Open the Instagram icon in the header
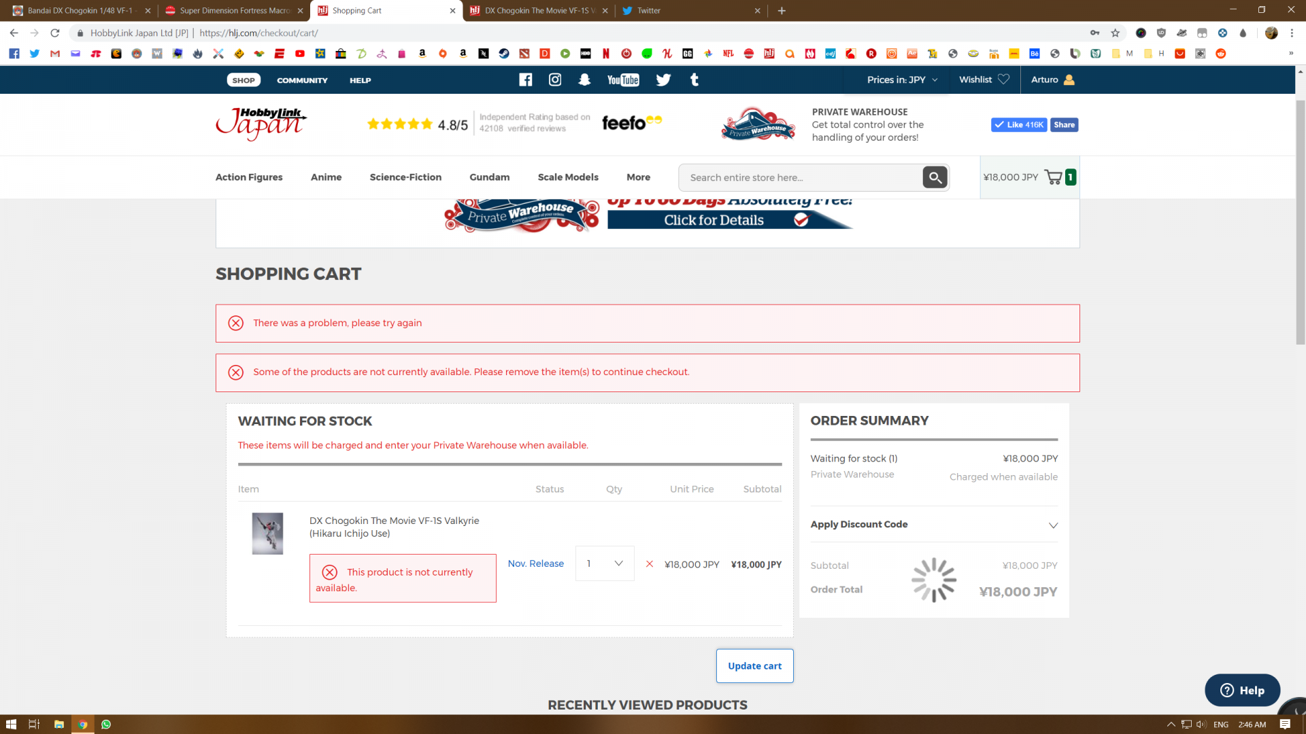The image size is (1306, 734). click(555, 80)
